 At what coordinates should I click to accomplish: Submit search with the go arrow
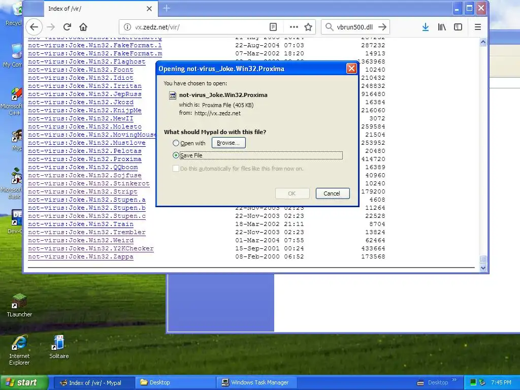tap(382, 27)
